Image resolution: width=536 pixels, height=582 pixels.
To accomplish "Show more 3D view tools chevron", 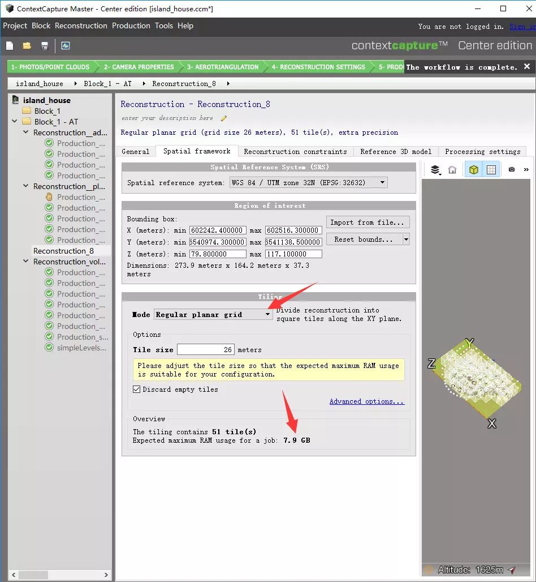I will 526,170.
